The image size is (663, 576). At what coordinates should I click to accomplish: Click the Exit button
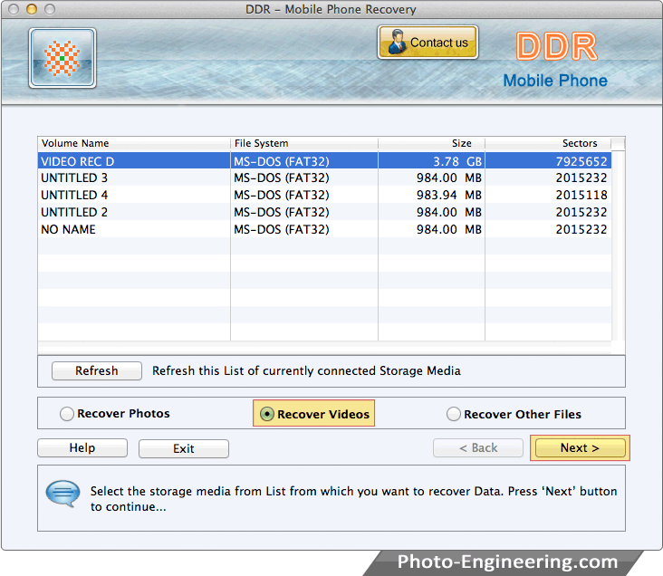coord(184,448)
